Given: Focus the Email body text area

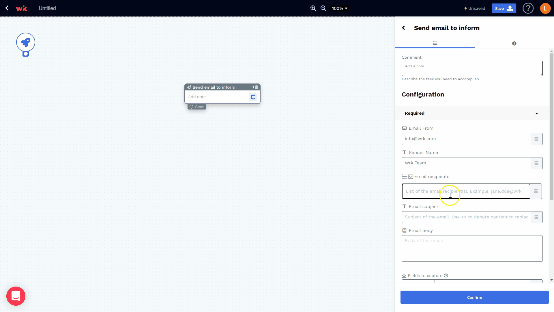Looking at the screenshot, I should pyautogui.click(x=472, y=248).
